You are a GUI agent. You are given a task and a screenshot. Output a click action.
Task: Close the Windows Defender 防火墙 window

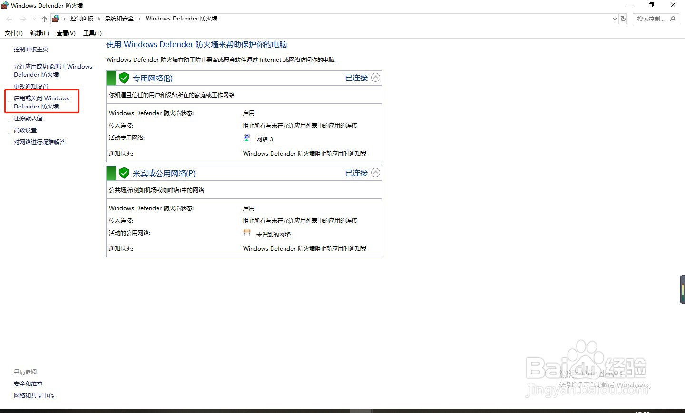(673, 5)
